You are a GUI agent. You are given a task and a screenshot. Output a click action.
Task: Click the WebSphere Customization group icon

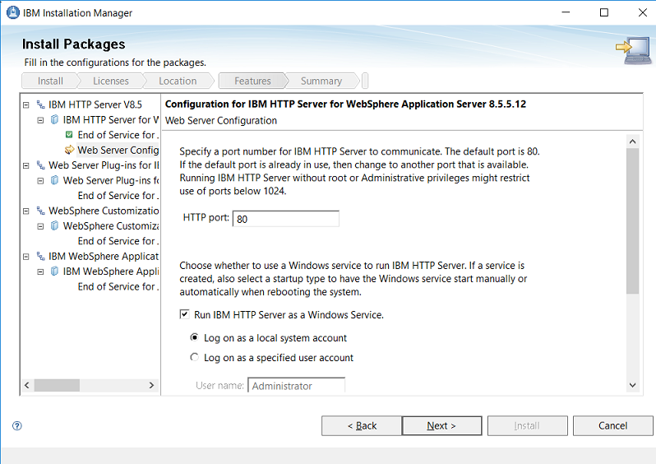click(x=40, y=211)
